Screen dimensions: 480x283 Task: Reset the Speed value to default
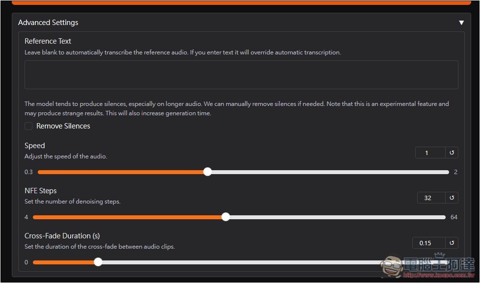452,153
